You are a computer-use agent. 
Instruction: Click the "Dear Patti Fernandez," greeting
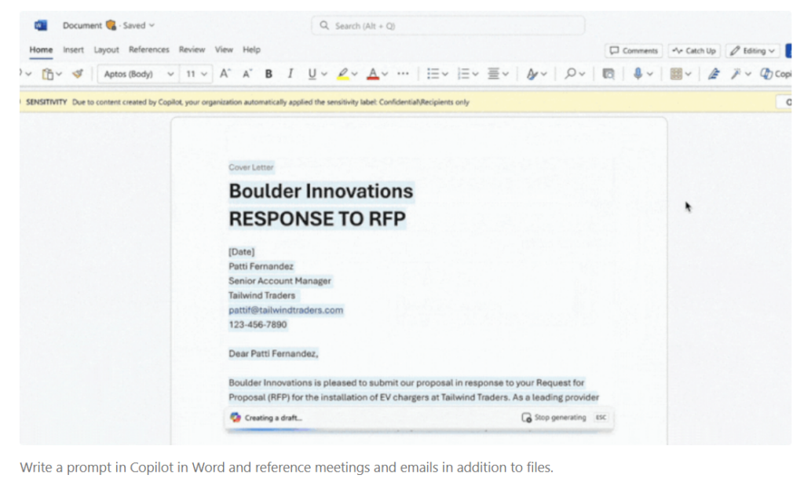pyautogui.click(x=273, y=353)
